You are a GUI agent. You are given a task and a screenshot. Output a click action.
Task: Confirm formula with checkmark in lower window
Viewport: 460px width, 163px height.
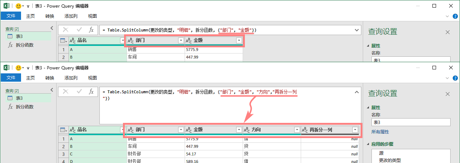click(x=79, y=91)
